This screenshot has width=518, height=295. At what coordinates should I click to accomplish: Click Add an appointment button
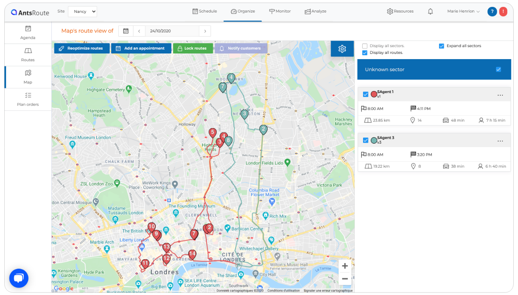click(x=141, y=48)
